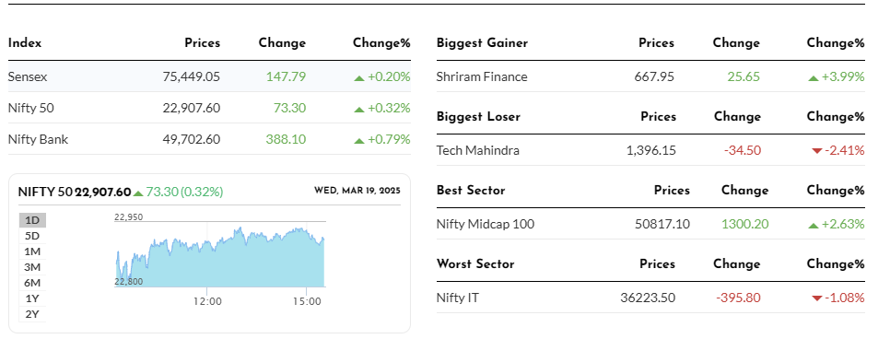Open Tech Mahindra stock details
The image size is (890, 339).
(478, 150)
